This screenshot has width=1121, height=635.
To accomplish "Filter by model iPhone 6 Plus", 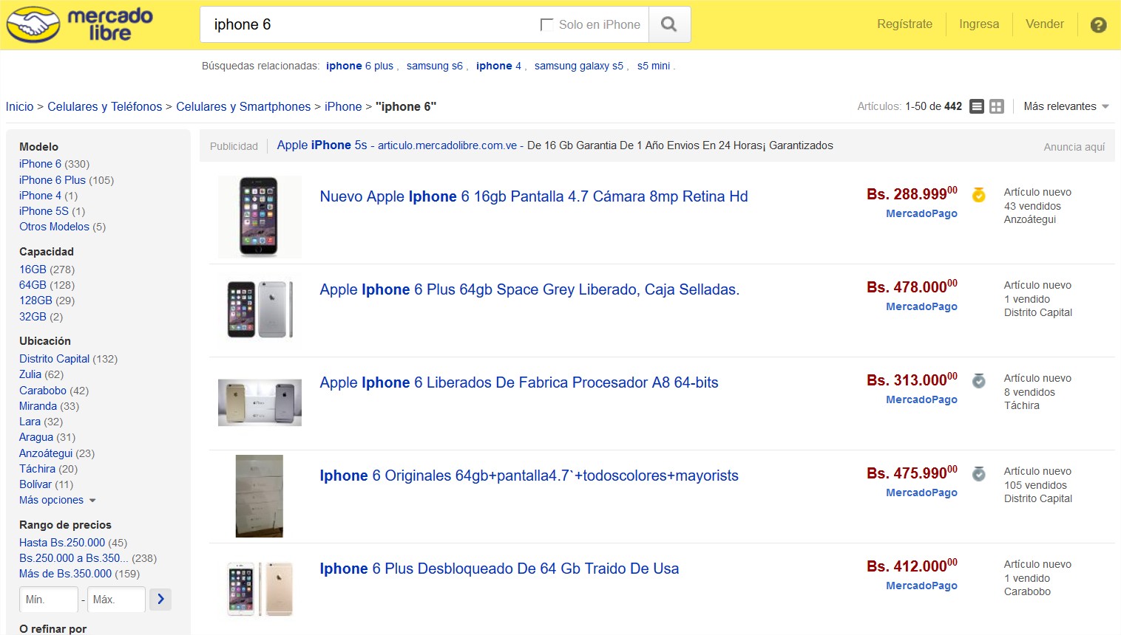I will (x=53, y=180).
